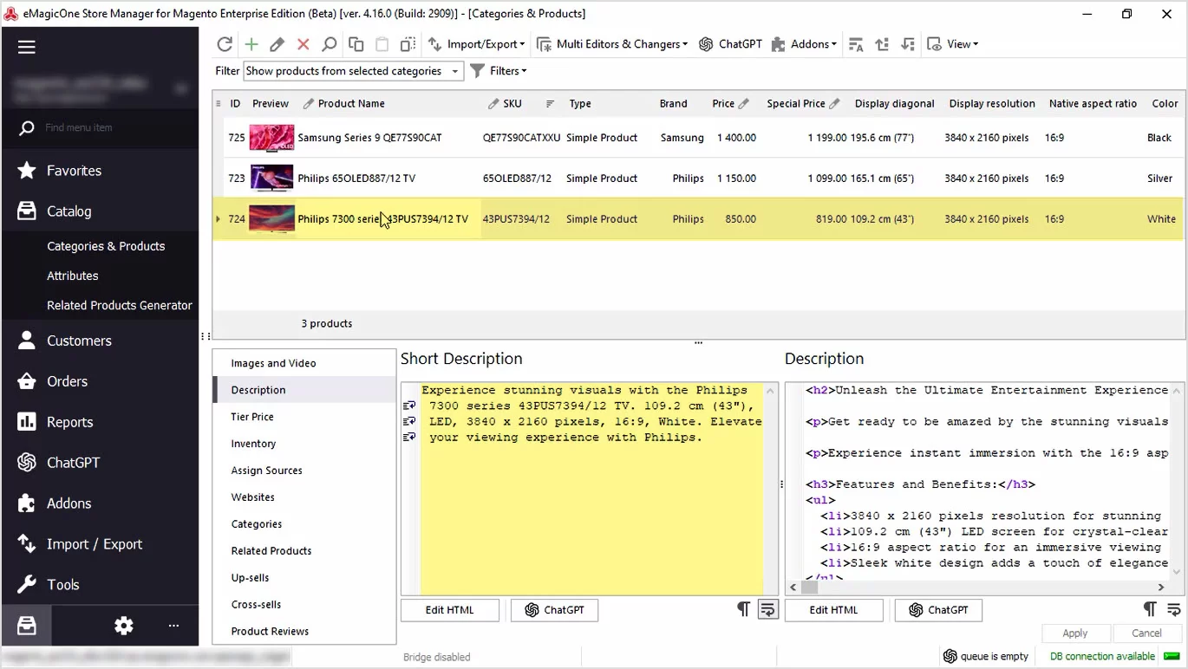Edit the product using the toolbar pencil icon
Screen dimensions: 1188x669
point(277,44)
